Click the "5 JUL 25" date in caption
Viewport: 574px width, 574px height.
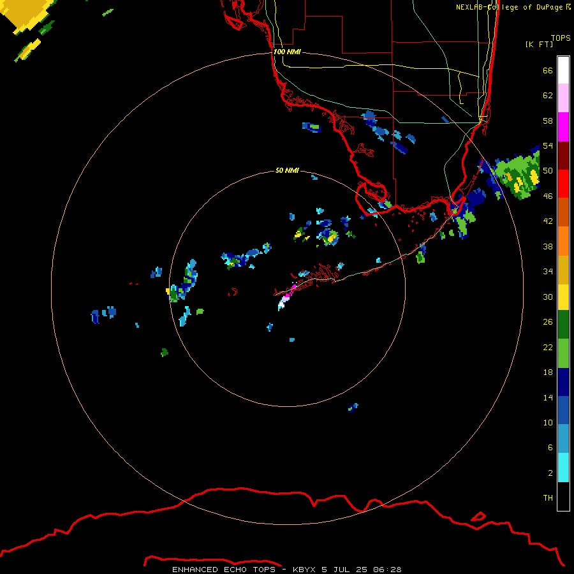click(x=344, y=570)
